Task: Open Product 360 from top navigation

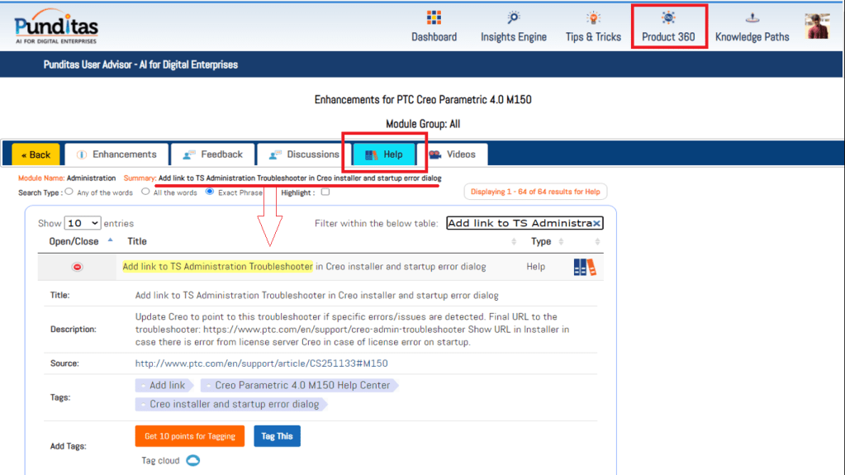Action: tap(668, 26)
